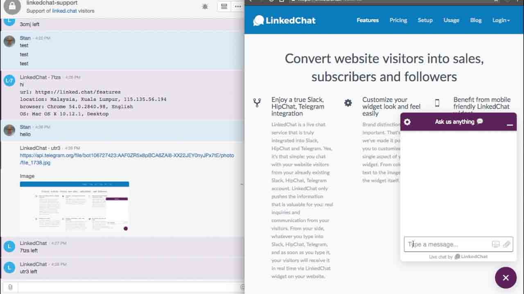Close the chat widget with round X button
524x294 pixels.
(x=506, y=278)
